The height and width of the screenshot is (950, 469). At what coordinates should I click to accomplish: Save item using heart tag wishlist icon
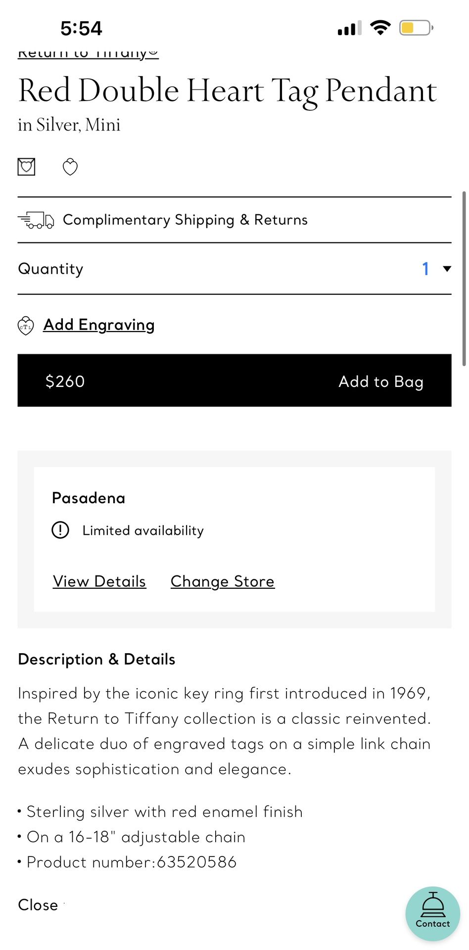click(x=70, y=167)
